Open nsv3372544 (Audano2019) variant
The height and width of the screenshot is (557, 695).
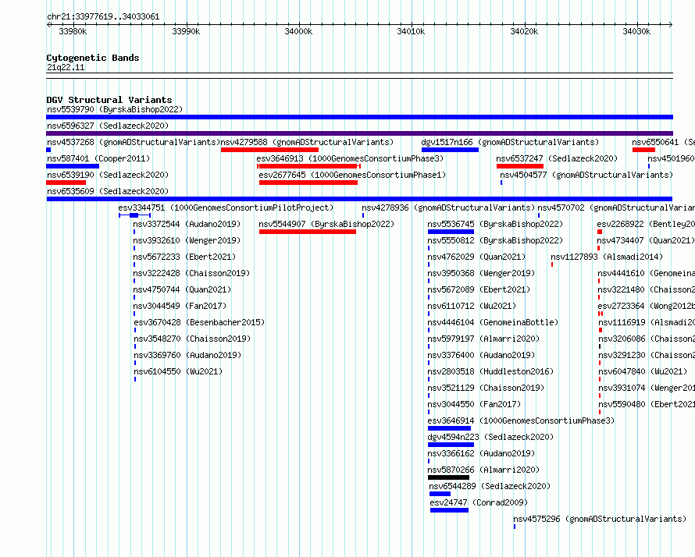tap(187, 224)
